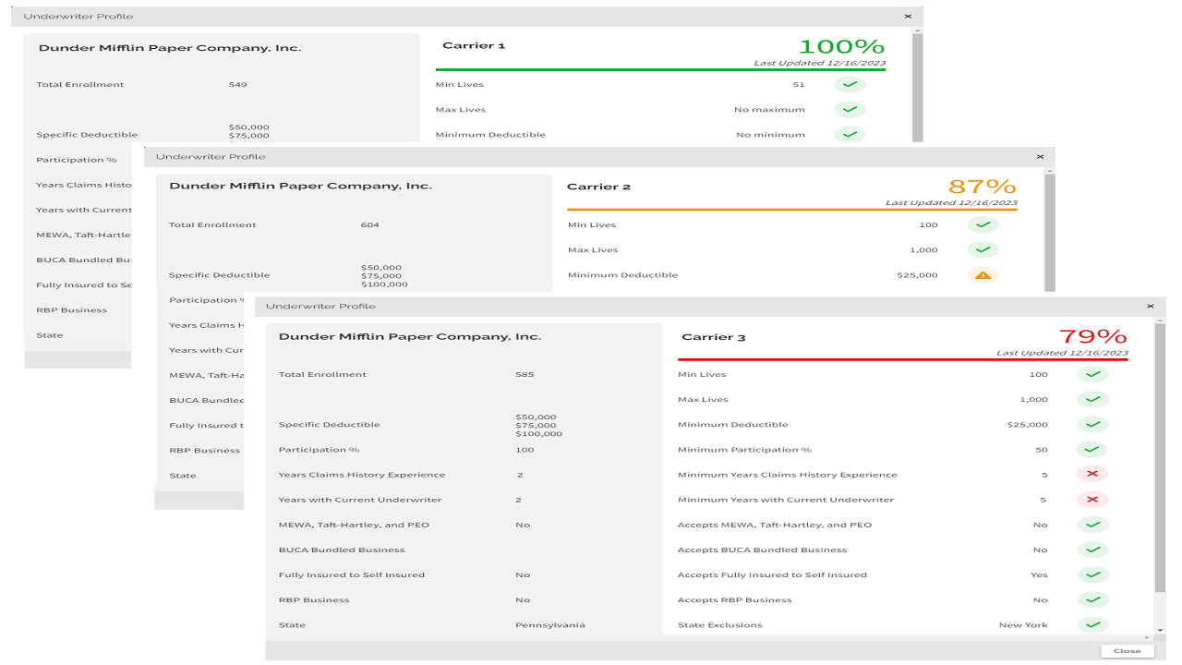Screen dimensions: 1182x665
Task: Click Accepts Fully Insured to Self Insured value Yes
Action: [1039, 574]
